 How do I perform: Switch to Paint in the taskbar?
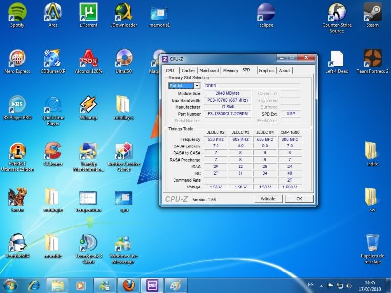click(176, 286)
